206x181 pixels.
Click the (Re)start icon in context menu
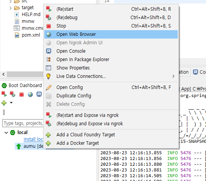(x=48, y=9)
